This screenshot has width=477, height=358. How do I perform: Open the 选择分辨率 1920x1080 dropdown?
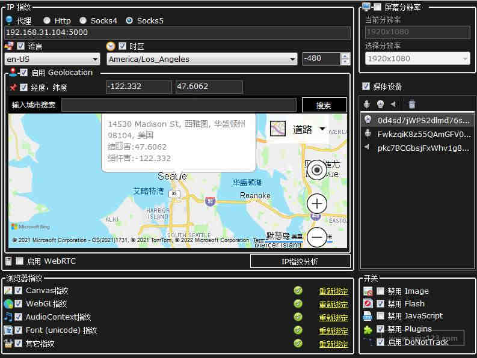(417, 58)
